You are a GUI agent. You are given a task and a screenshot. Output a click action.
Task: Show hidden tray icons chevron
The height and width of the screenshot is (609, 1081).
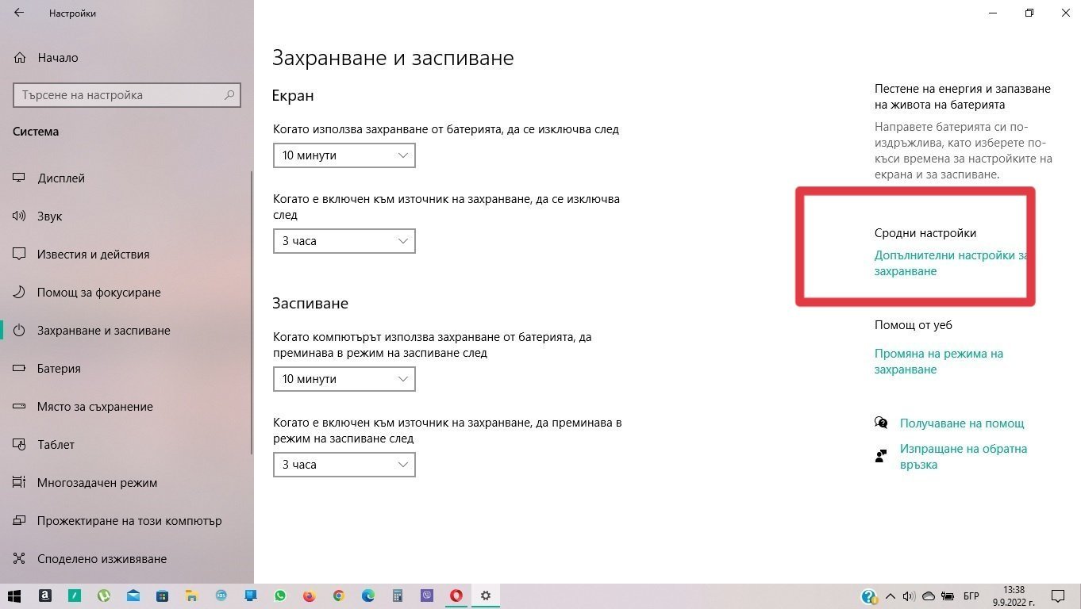pyautogui.click(x=890, y=596)
